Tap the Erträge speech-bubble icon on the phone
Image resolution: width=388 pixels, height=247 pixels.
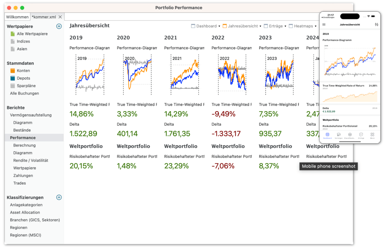[361, 134]
